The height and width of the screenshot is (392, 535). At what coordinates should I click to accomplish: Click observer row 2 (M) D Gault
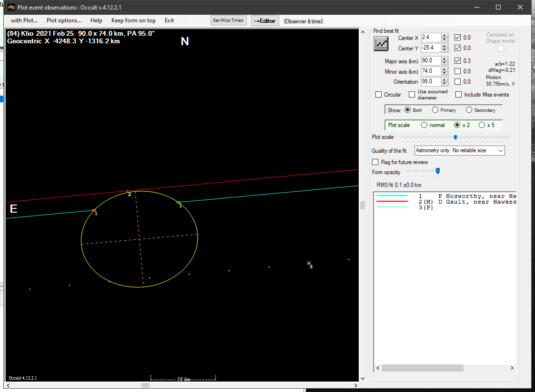click(x=445, y=202)
